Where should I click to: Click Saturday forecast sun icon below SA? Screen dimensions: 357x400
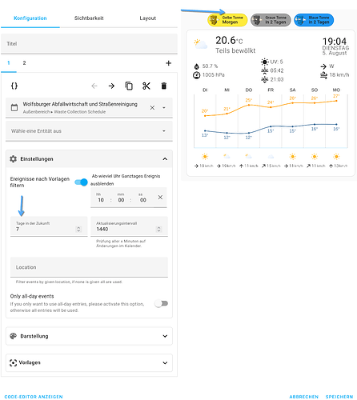(293, 157)
